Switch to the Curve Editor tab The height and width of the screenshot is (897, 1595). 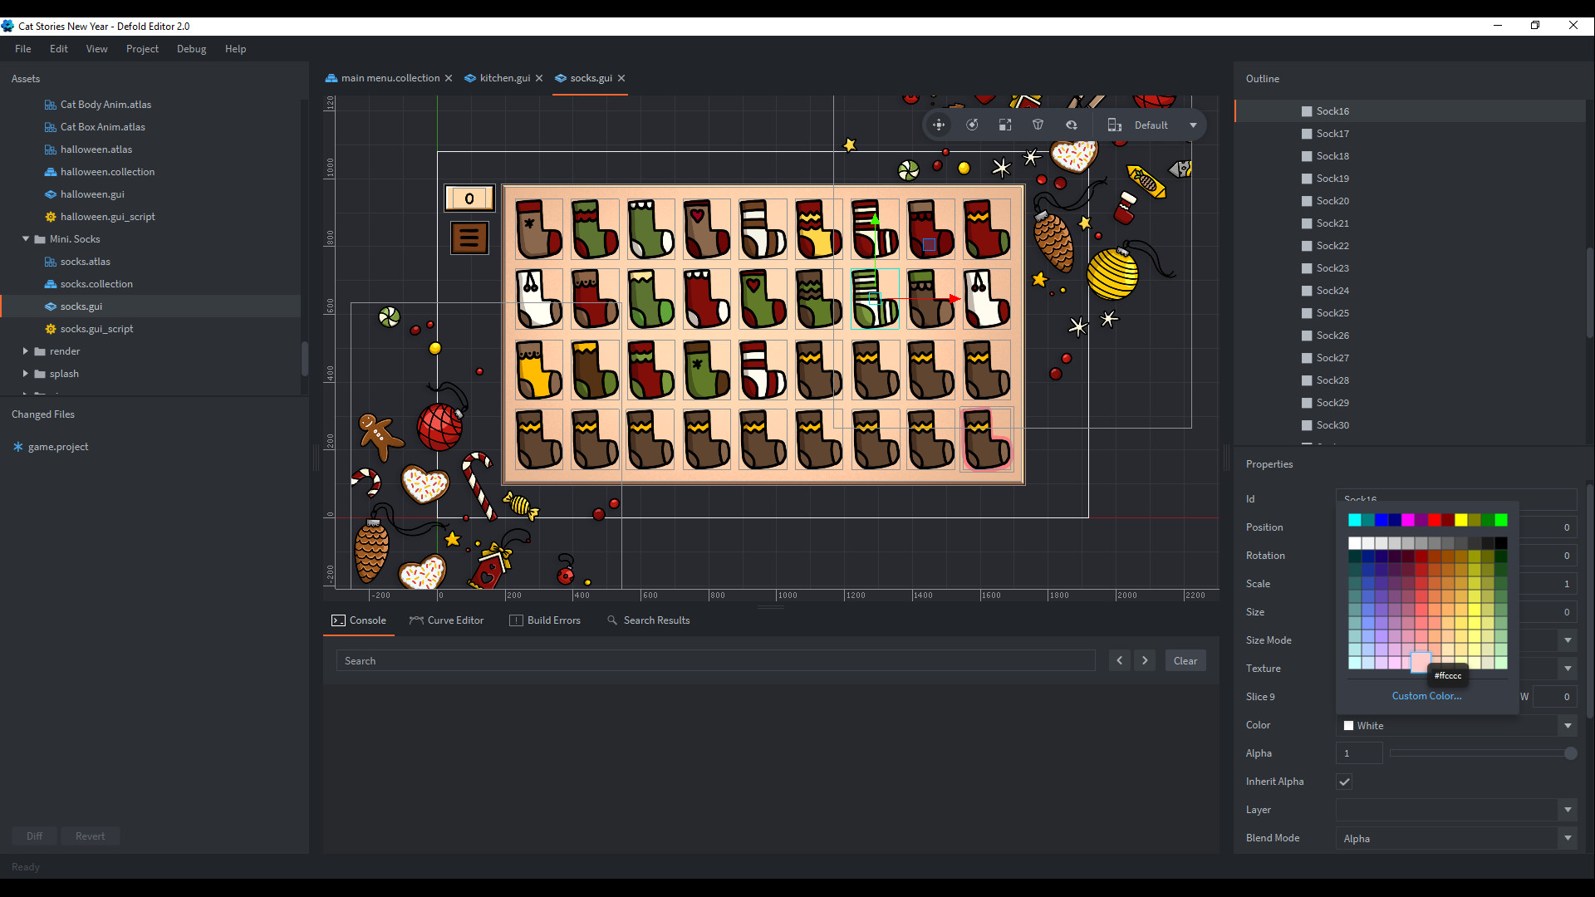coord(446,620)
